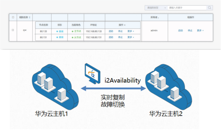221x137 pixels.
Task: Click the node name column header
Action: coord(43,25)
